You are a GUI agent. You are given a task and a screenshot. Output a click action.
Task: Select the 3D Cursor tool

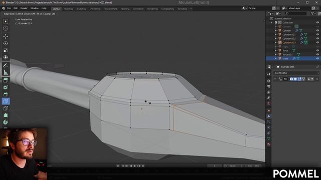click(x=6, y=28)
